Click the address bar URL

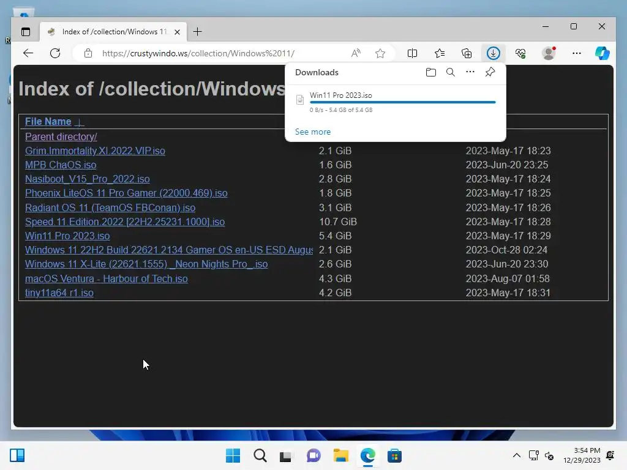coord(198,53)
